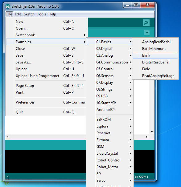The image size is (181, 187).
Task: Open the Blink example
Action: tap(155, 55)
